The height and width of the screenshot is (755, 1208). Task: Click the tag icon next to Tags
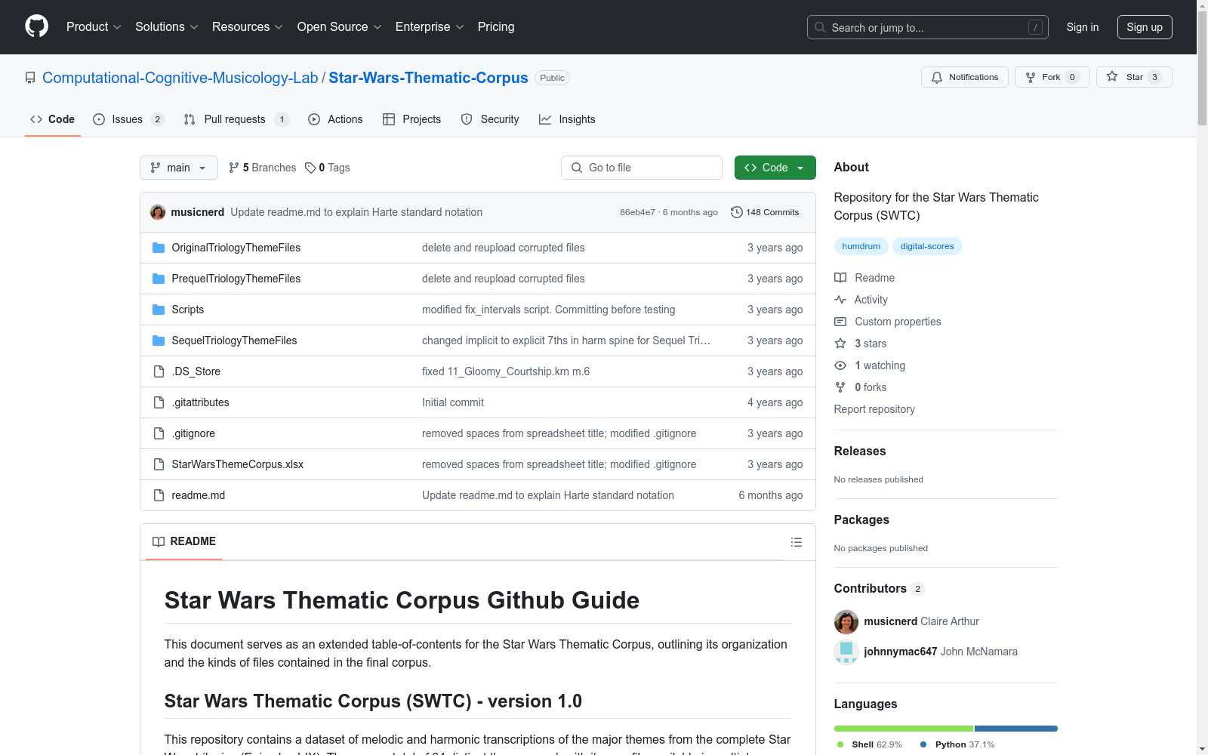[x=310, y=168]
